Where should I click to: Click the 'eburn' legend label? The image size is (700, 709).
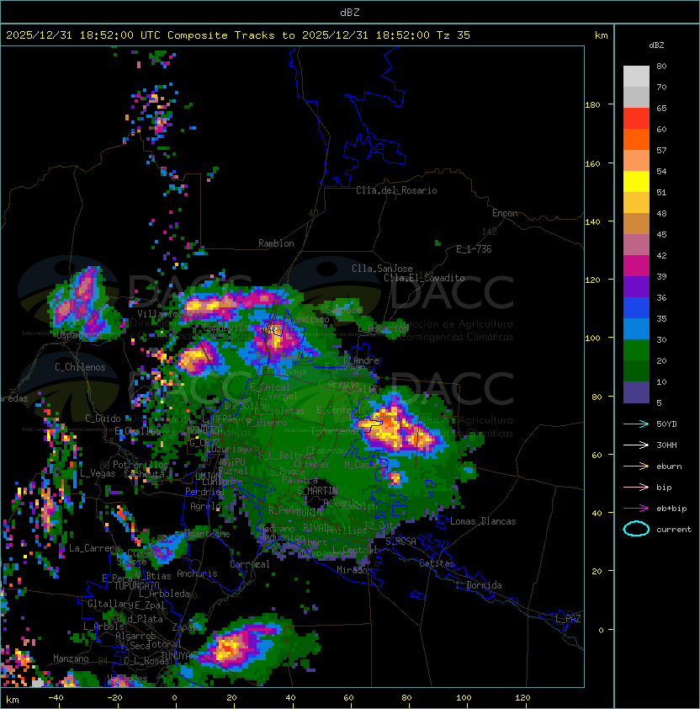(669, 466)
